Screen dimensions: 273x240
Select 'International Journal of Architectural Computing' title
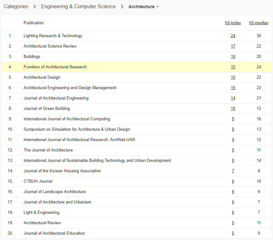[x=67, y=119]
